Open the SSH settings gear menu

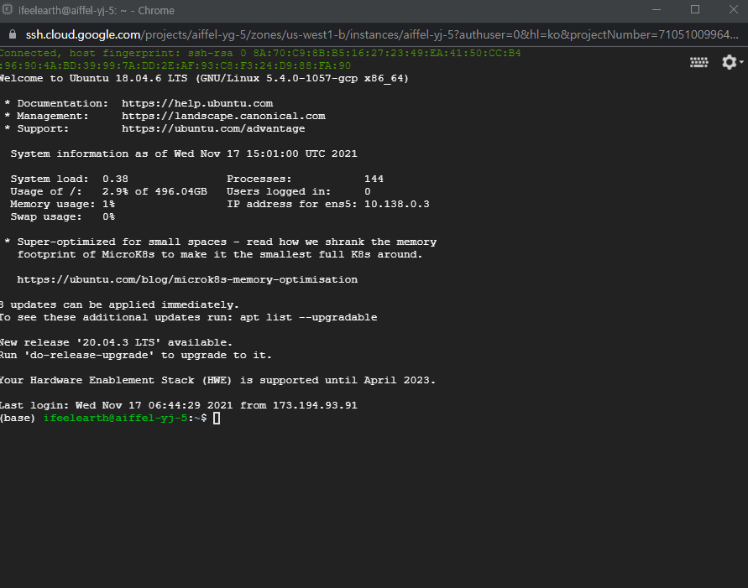(x=732, y=62)
